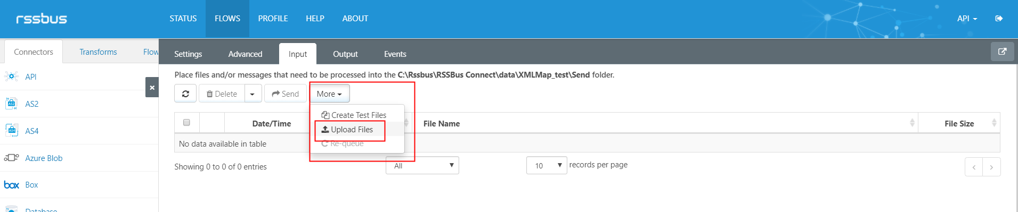Open the Box connector link
This screenshot has height=212, width=1018.
pos(31,185)
